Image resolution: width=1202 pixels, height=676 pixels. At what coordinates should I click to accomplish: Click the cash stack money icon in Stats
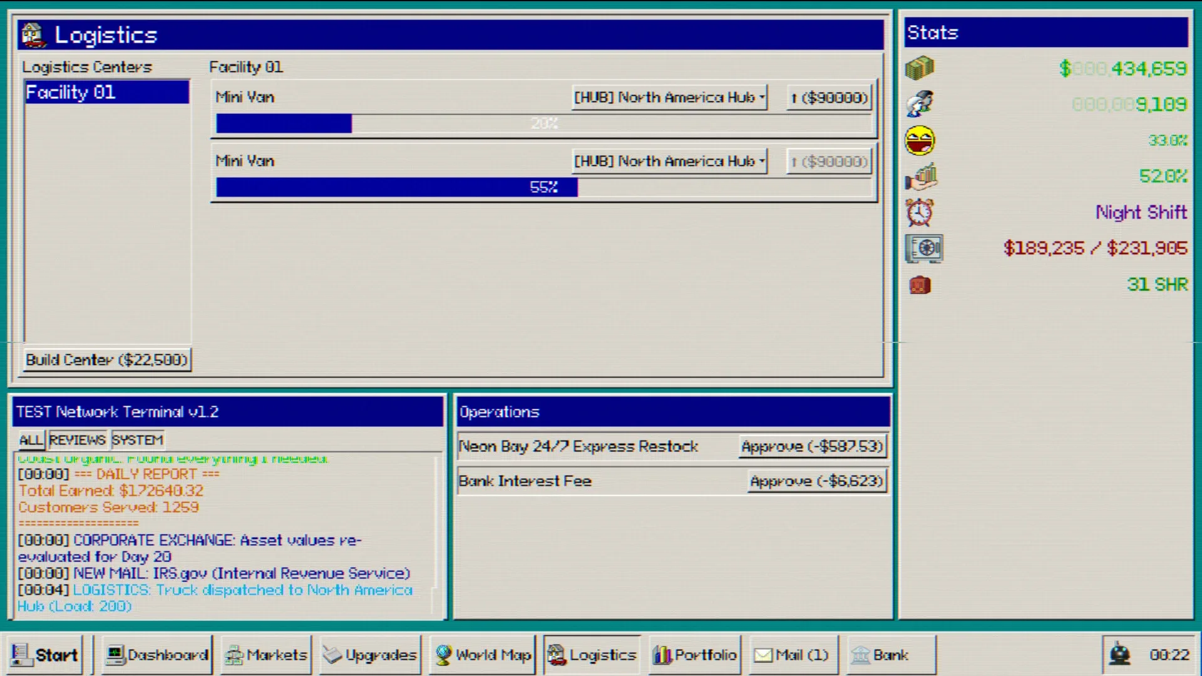click(919, 68)
